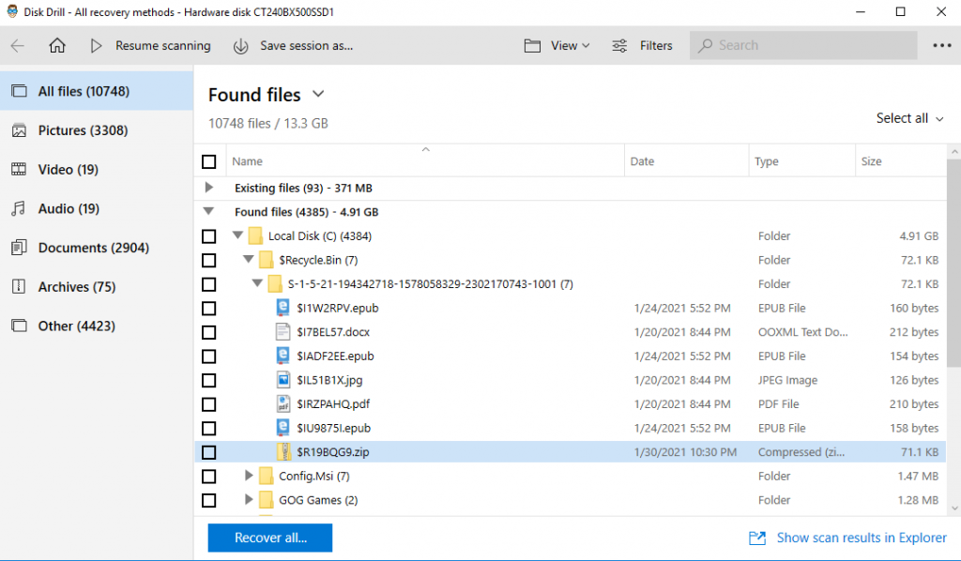
Task: Click the Resume scanning play icon
Action: [x=96, y=46]
